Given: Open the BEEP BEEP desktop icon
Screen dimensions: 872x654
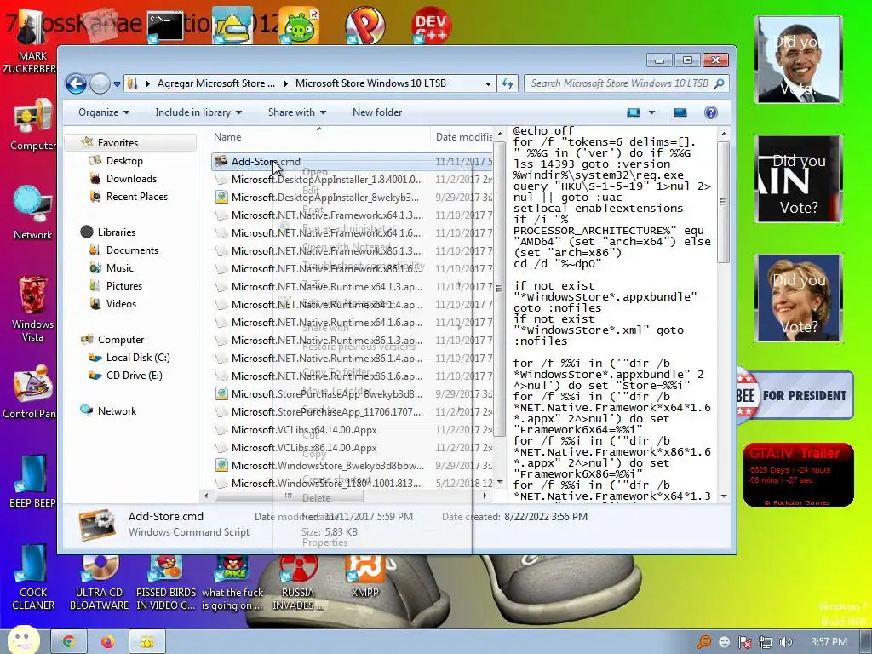Looking at the screenshot, I should coord(32,482).
